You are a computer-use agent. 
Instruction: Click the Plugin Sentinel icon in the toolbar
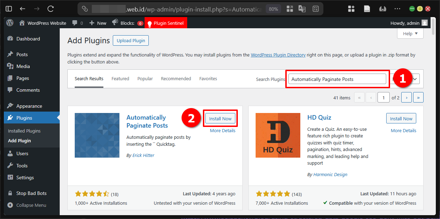(149, 23)
